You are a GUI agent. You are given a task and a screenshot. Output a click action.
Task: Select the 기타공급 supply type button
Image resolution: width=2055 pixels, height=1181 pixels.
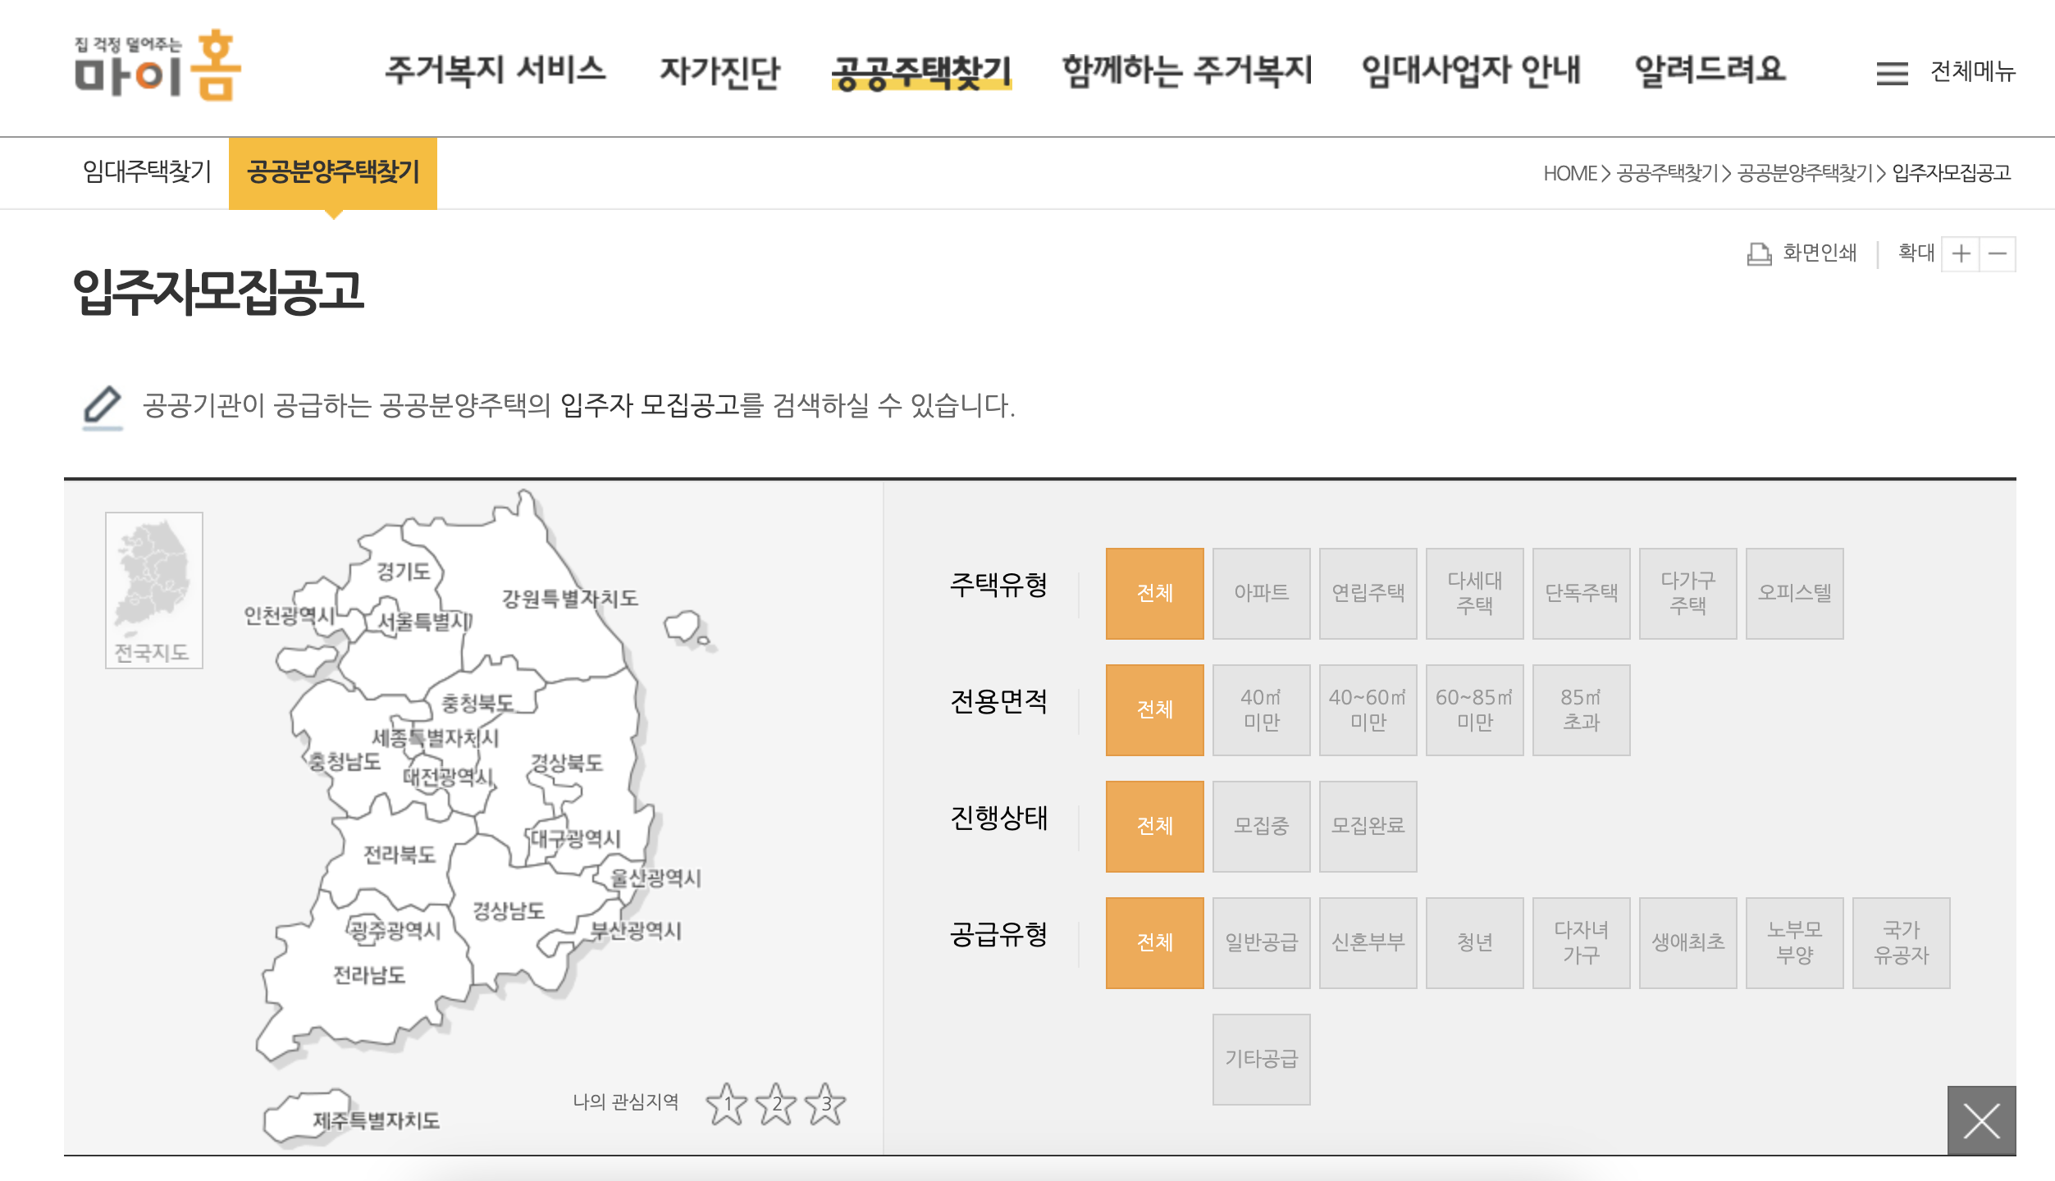(x=1261, y=1059)
